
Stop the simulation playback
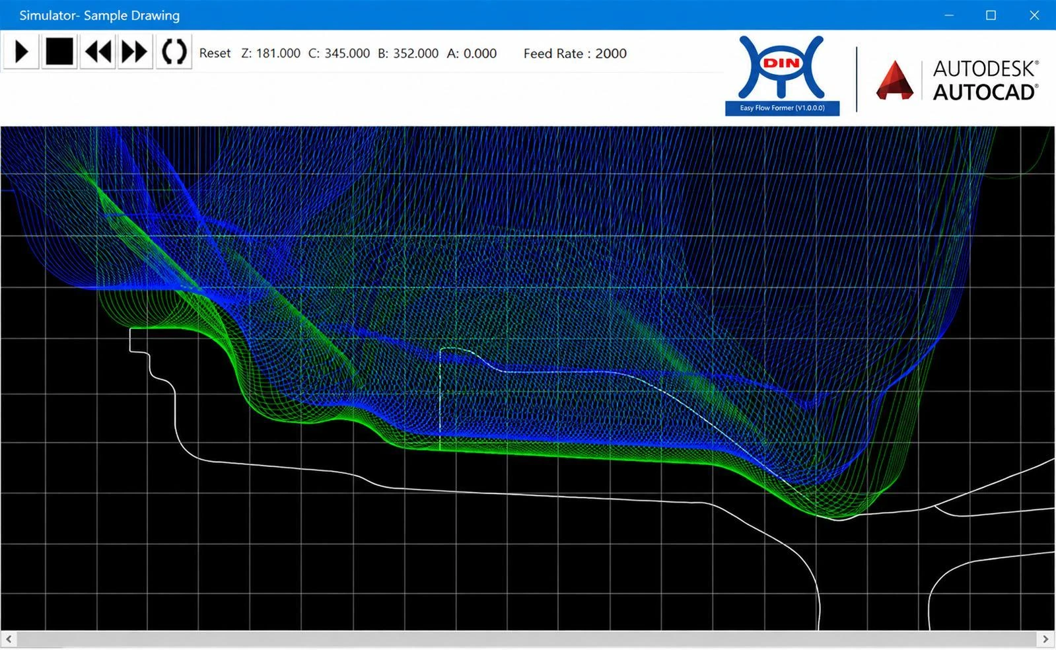click(59, 52)
